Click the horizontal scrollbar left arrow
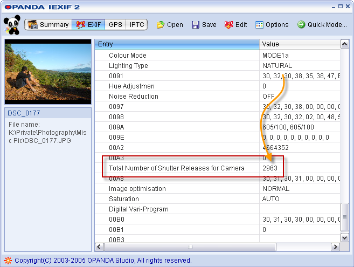This screenshot has width=354, height=267. pos(99,247)
